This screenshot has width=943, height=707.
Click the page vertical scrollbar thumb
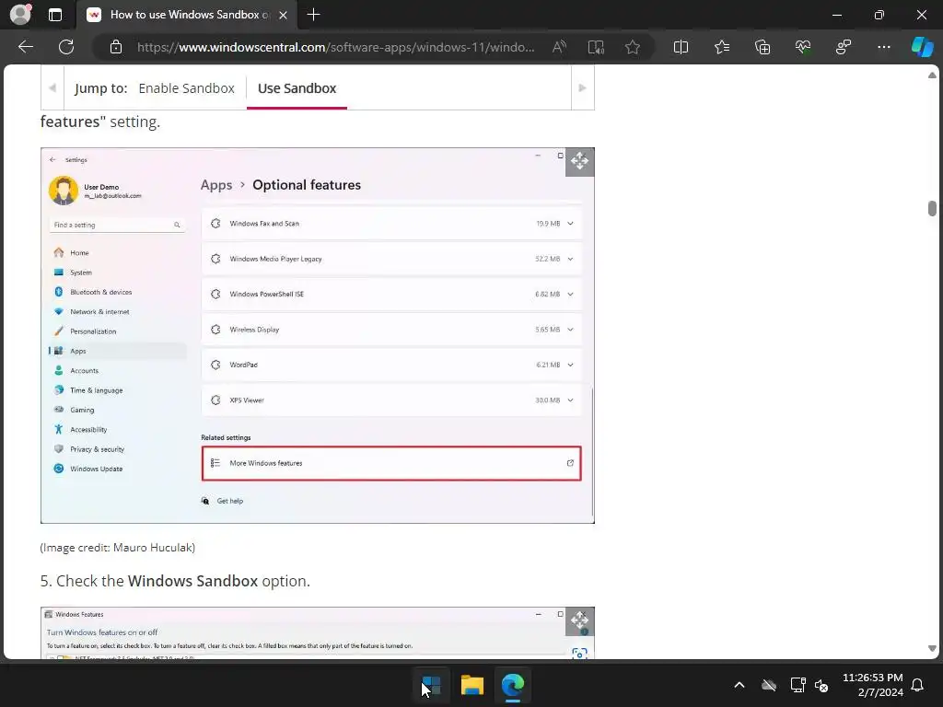tap(932, 209)
